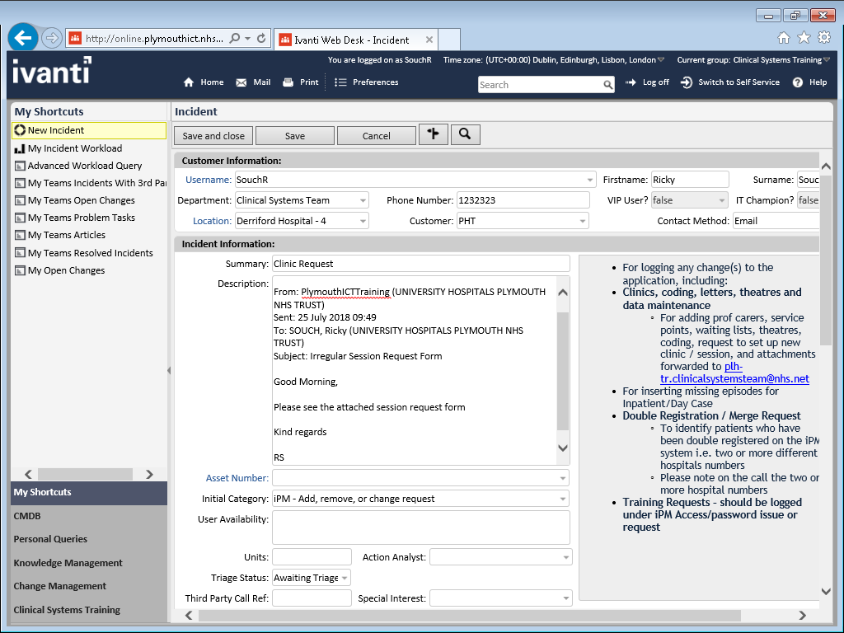Screen dimensions: 844x633
Task: Expand the VIP User dropdown
Action: (x=721, y=200)
